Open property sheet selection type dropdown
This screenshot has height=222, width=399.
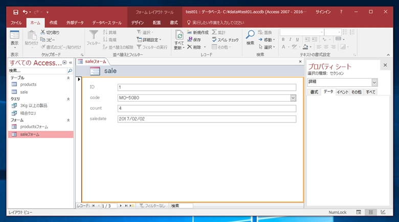tap(374, 82)
